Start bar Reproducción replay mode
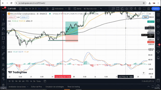Screen dimensions: 161x90 (x=90, y=9)
